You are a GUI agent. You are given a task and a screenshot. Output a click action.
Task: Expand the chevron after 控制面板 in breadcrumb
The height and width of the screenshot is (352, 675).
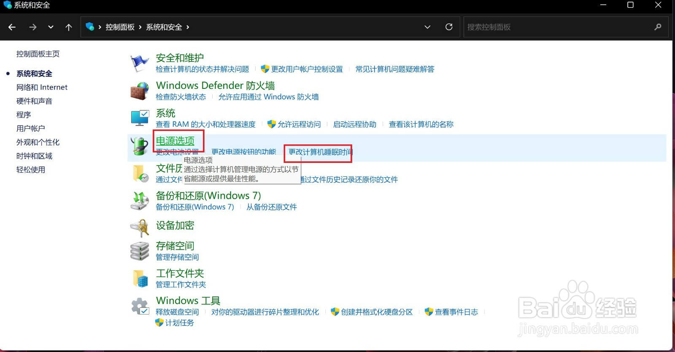(140, 27)
